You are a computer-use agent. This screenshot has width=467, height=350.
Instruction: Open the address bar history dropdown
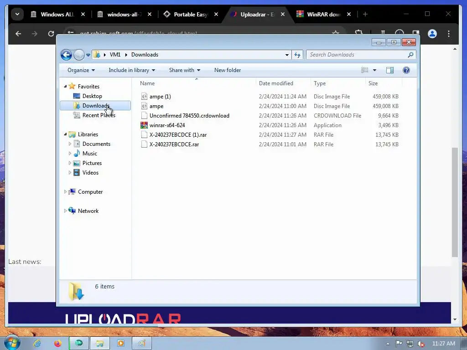coord(287,55)
